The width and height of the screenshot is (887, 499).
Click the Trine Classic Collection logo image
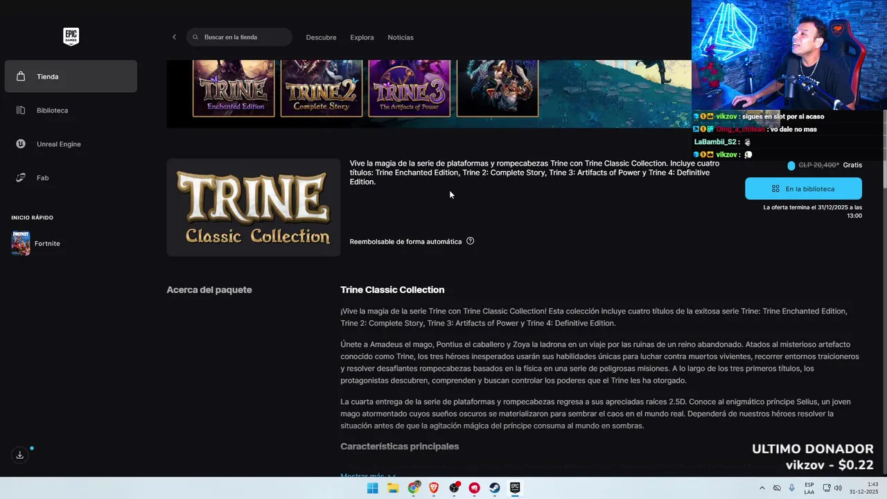[x=254, y=207]
